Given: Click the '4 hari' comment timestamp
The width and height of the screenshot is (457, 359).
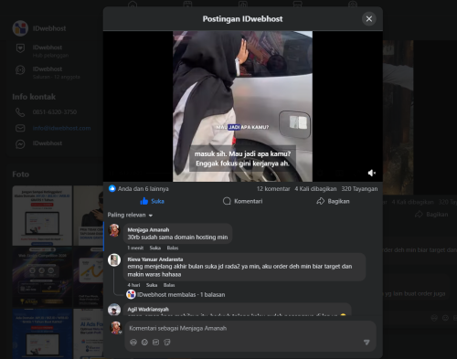Looking at the screenshot, I should (133, 285).
